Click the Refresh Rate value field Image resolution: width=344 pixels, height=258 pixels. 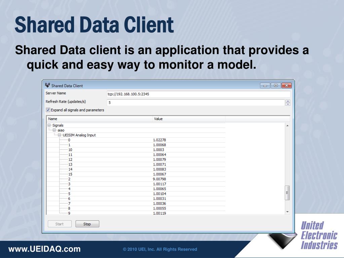pyautogui.click(x=196, y=103)
